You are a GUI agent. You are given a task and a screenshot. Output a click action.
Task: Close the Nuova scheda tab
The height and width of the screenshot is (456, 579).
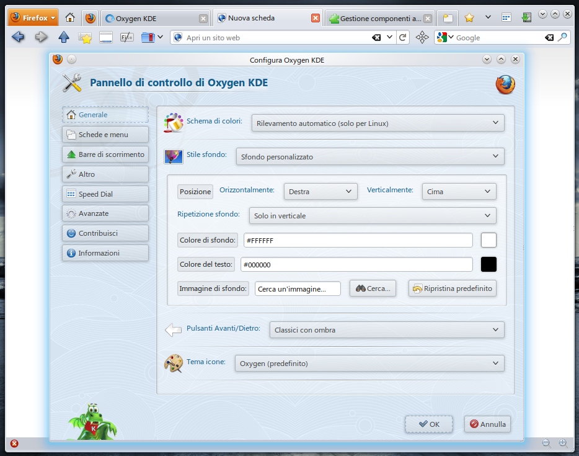coord(316,18)
